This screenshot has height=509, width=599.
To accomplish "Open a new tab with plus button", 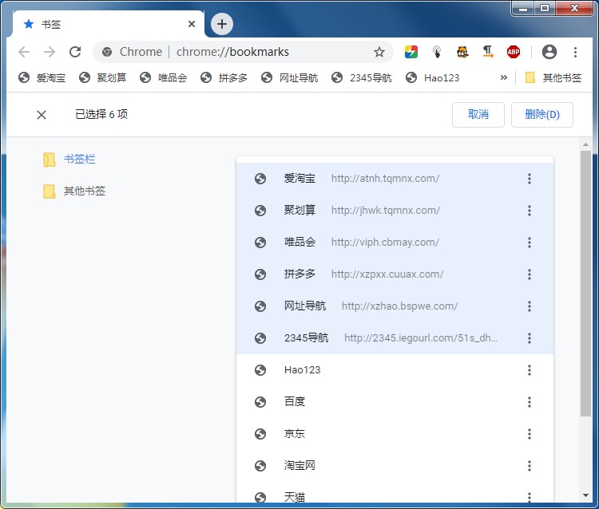I will (222, 24).
